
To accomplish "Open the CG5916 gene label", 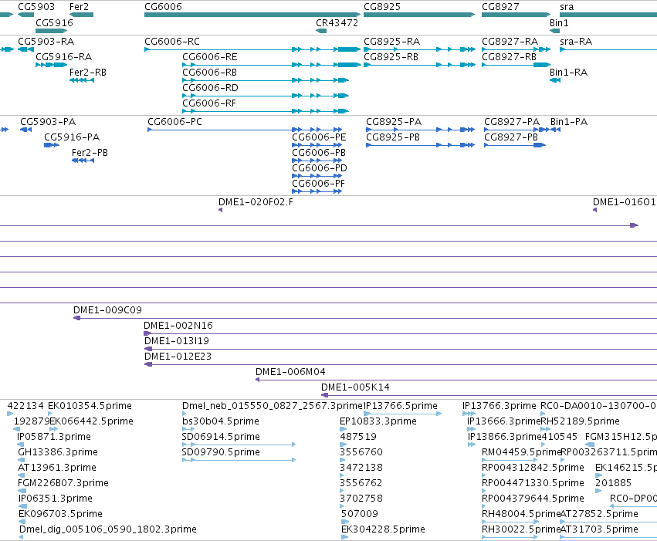I will [x=54, y=22].
